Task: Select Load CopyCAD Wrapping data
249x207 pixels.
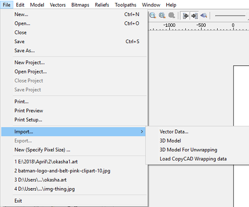Action: click(x=198, y=159)
